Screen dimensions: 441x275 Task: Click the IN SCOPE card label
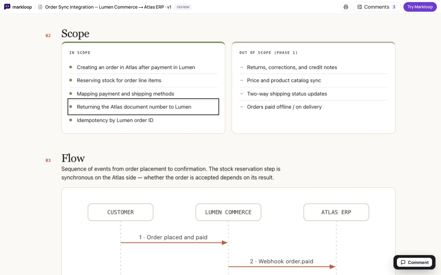point(80,53)
